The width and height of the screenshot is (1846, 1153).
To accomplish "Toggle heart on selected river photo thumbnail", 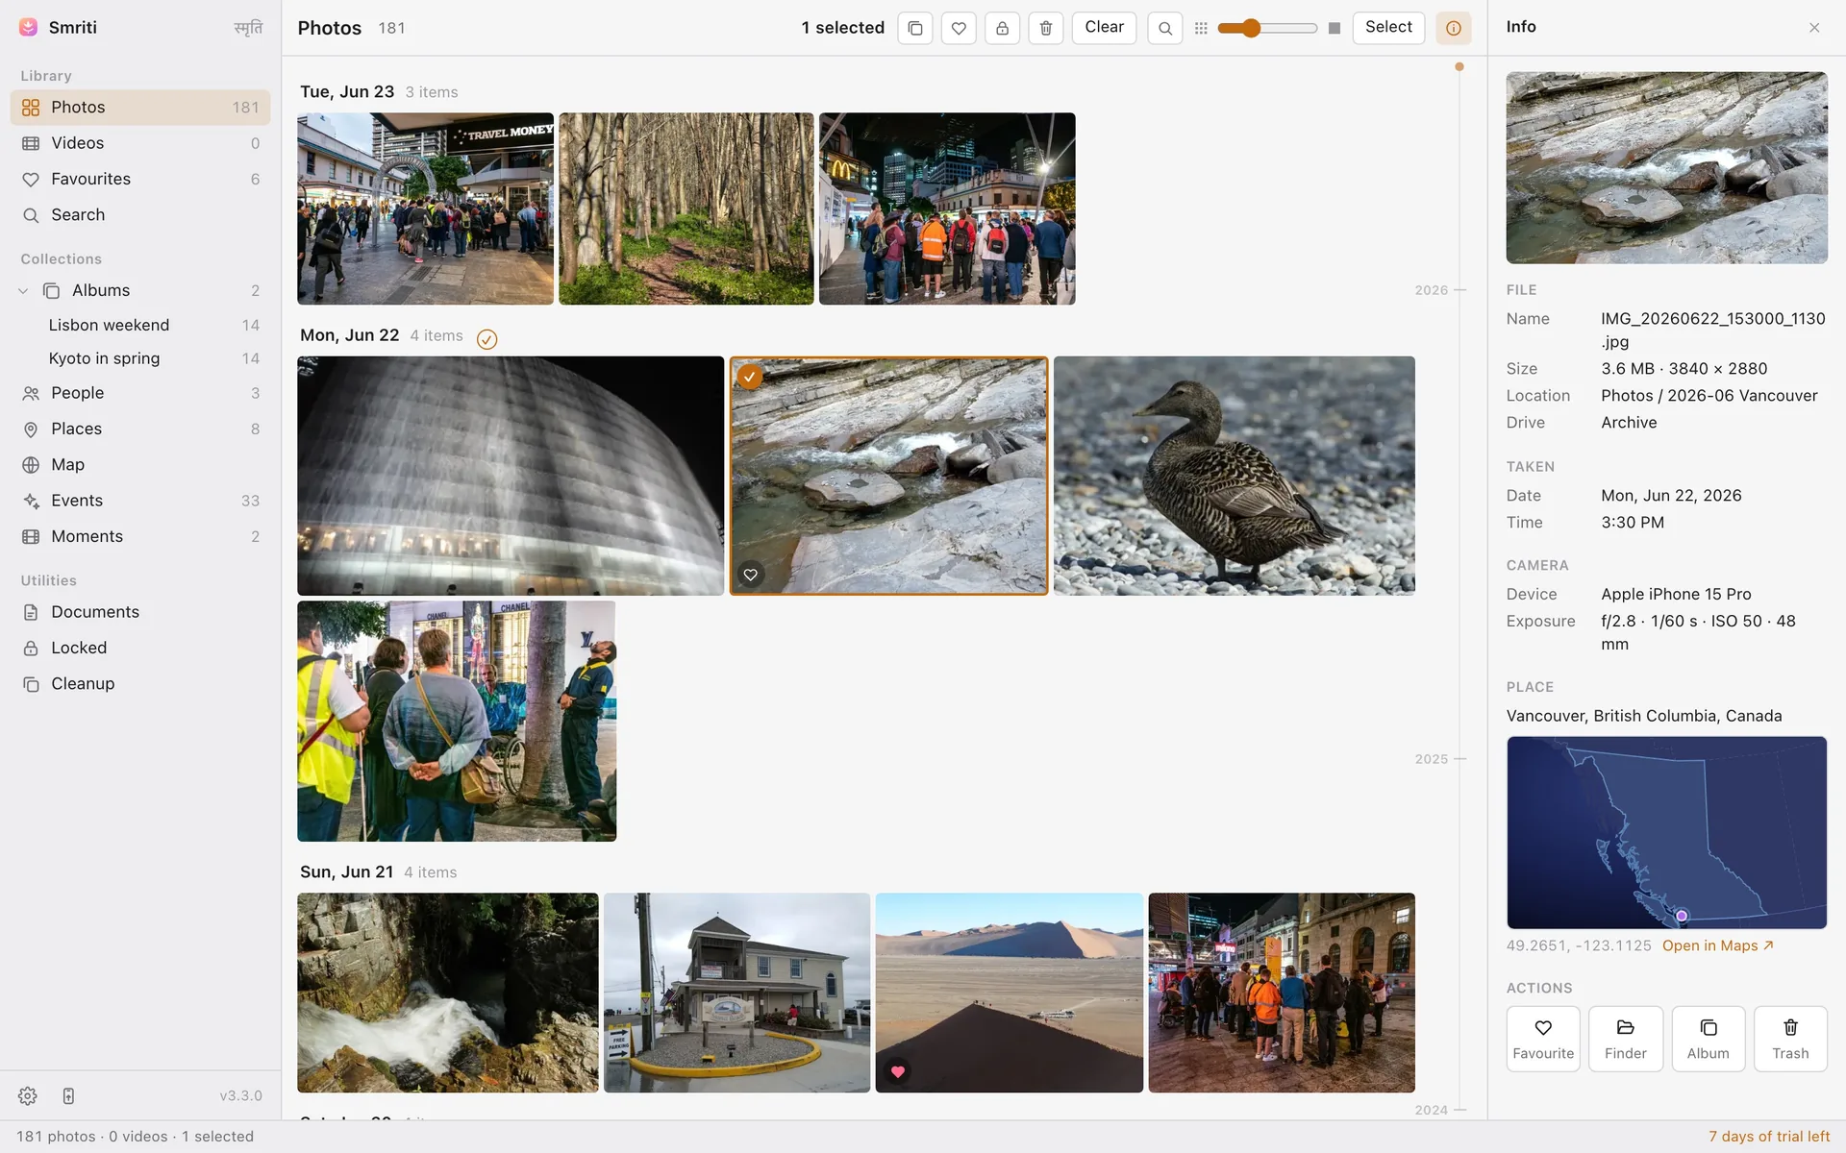I will click(x=751, y=575).
